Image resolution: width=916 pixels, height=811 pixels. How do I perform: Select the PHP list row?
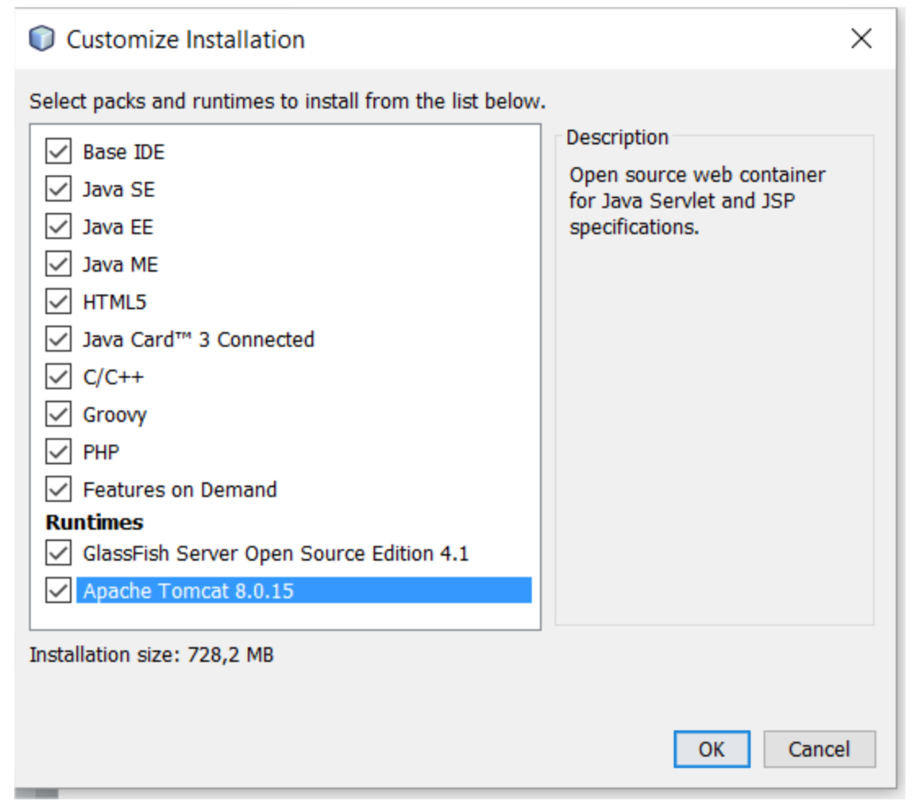101,452
